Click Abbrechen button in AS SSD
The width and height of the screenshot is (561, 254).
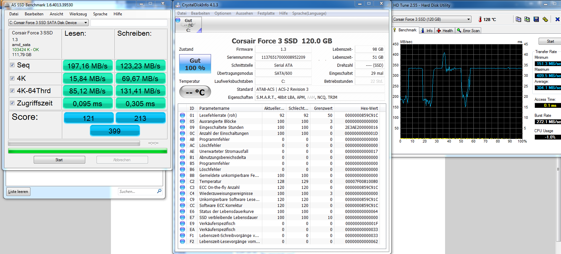(x=122, y=160)
